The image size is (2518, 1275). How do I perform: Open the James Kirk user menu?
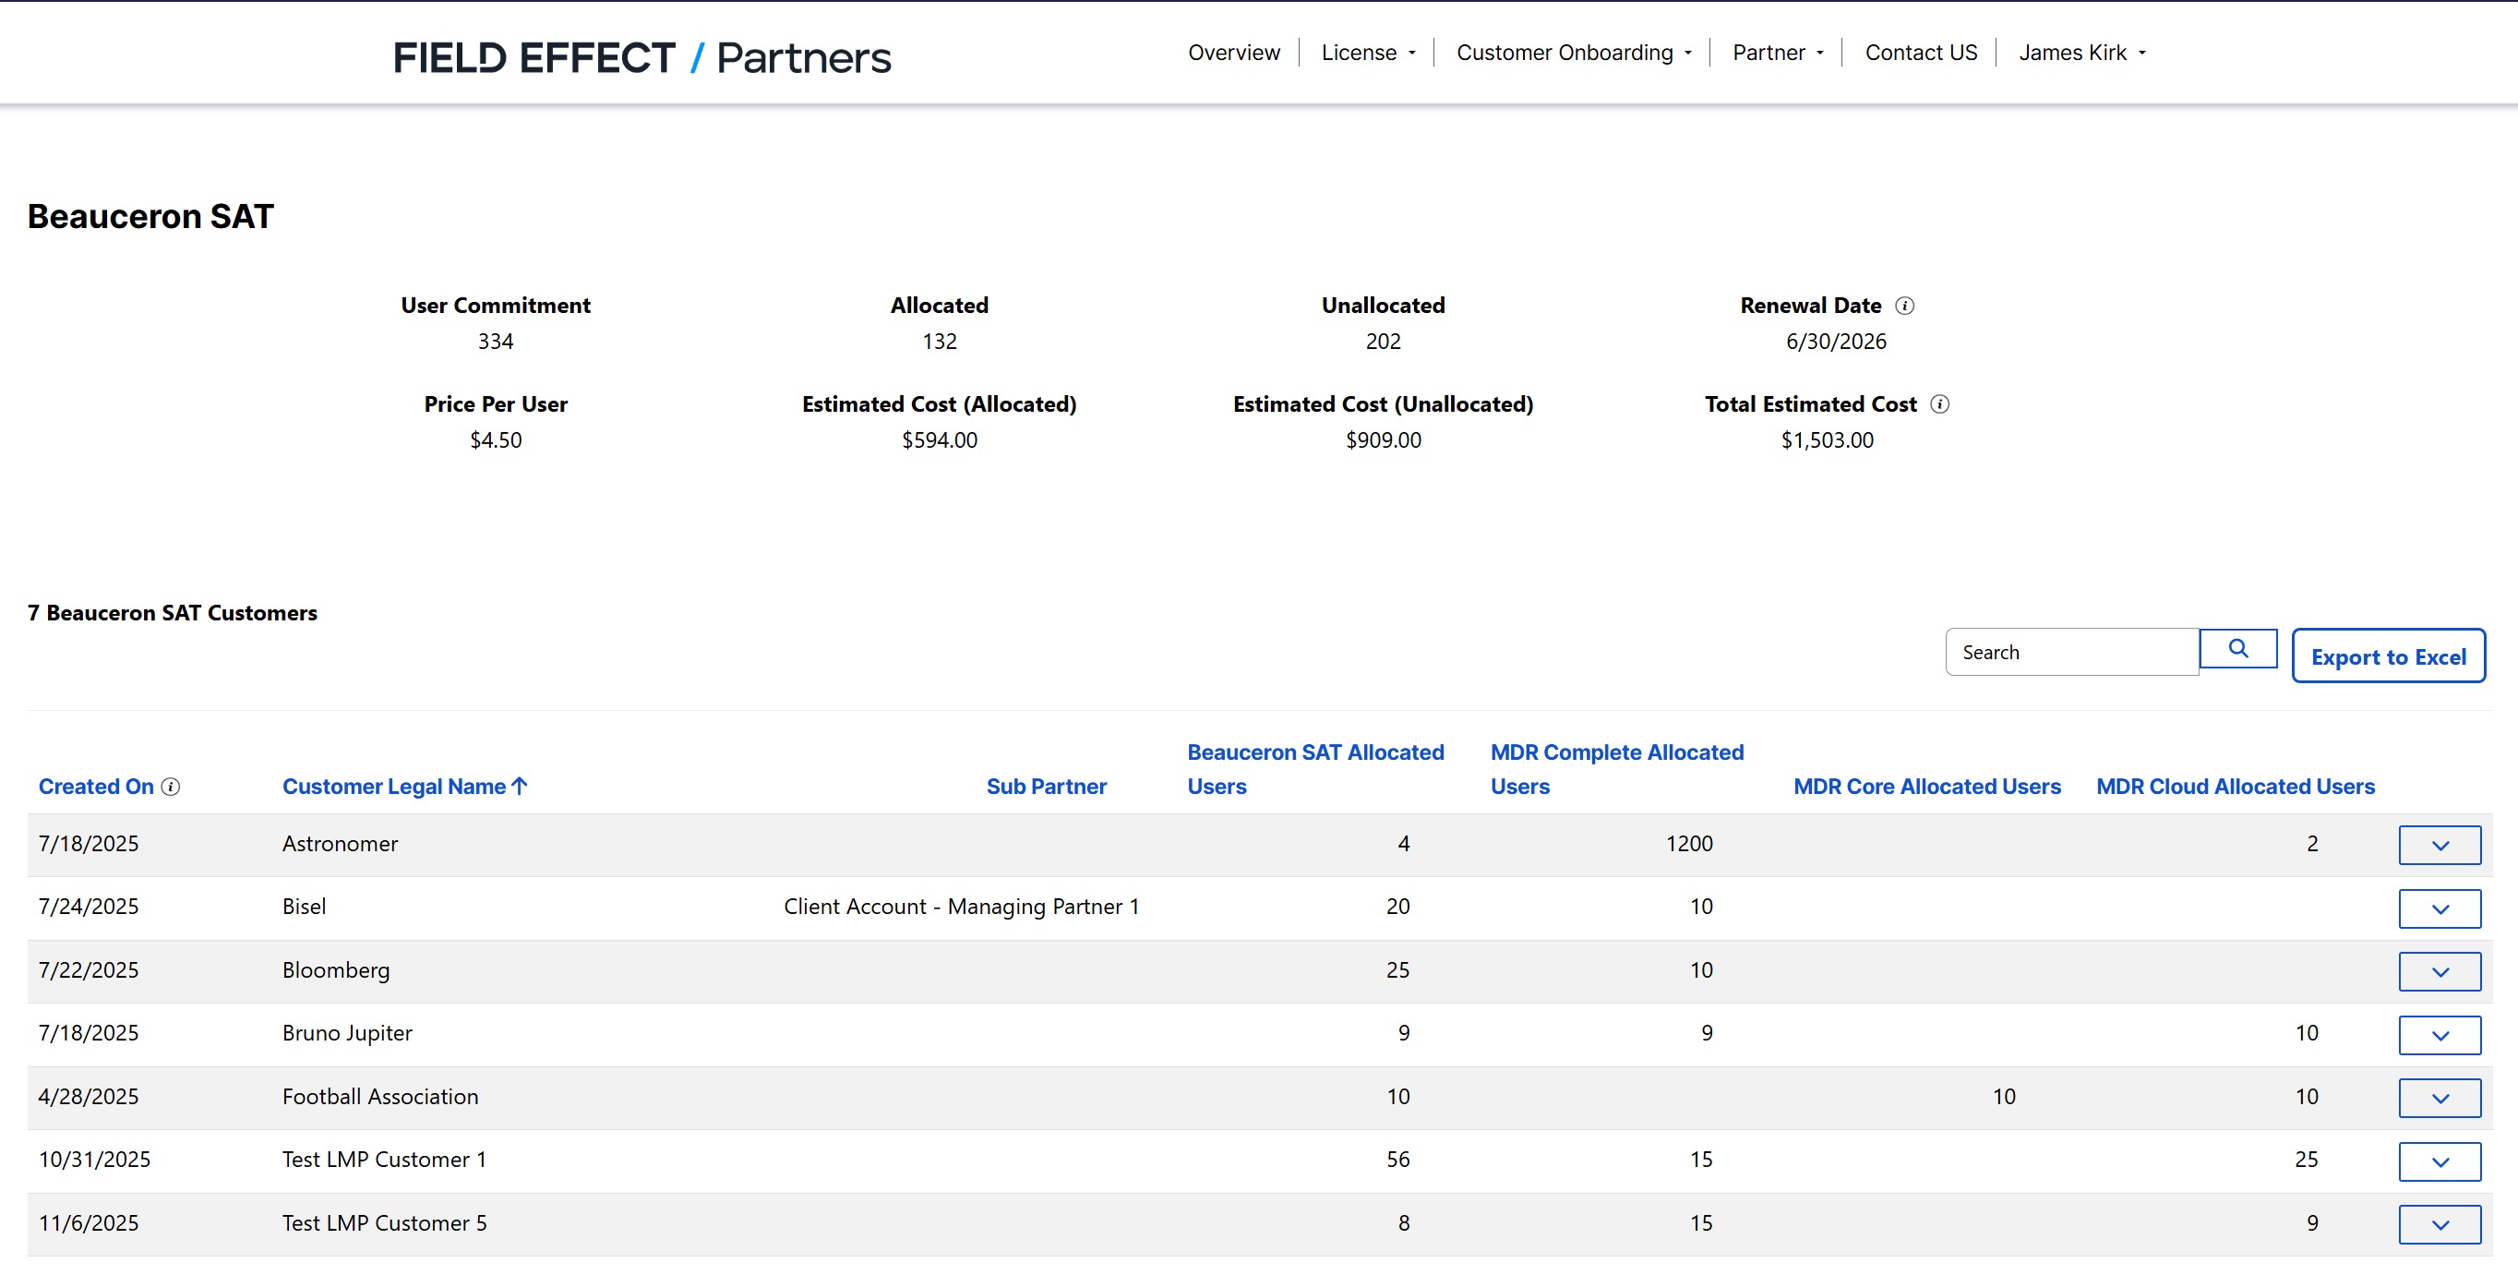[x=2082, y=52]
